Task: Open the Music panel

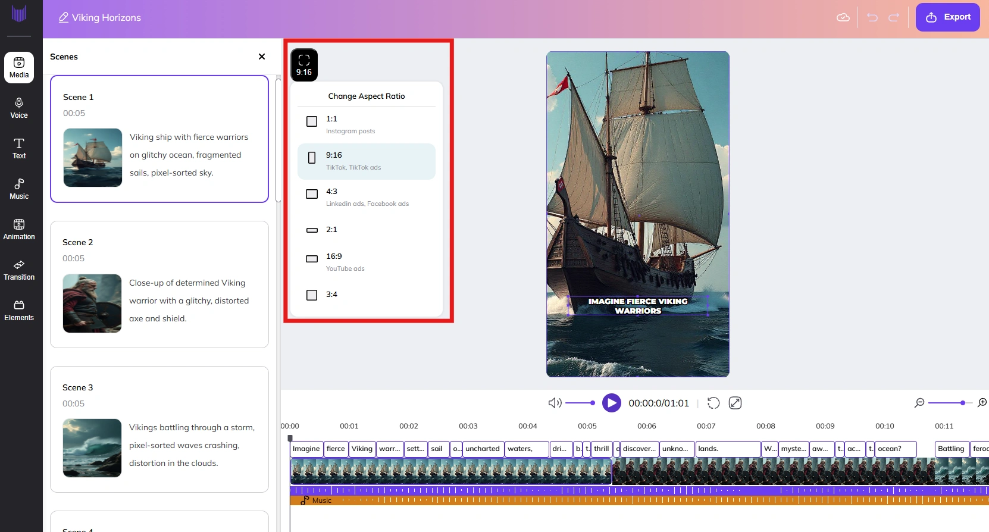Action: (x=19, y=189)
